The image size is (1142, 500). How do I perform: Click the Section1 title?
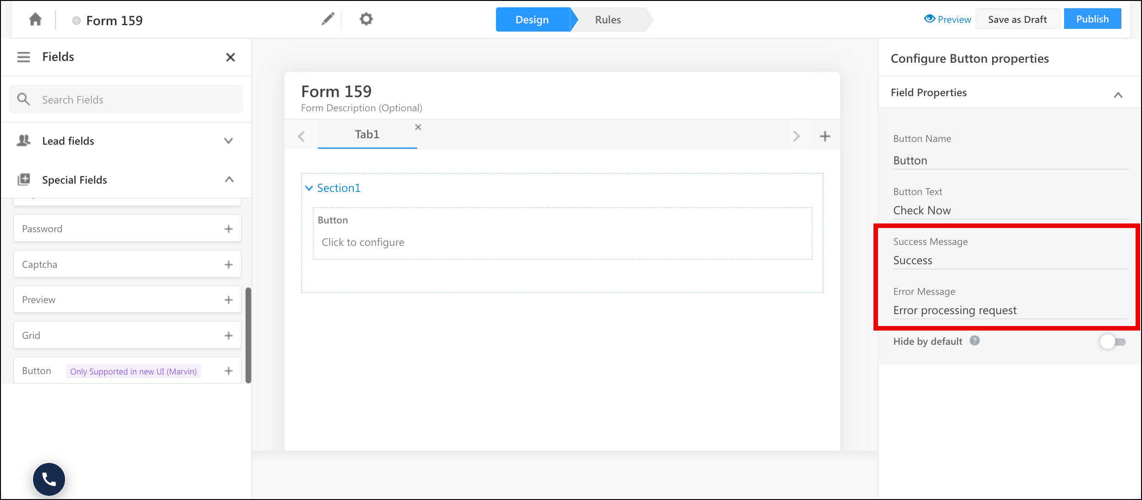pos(339,188)
